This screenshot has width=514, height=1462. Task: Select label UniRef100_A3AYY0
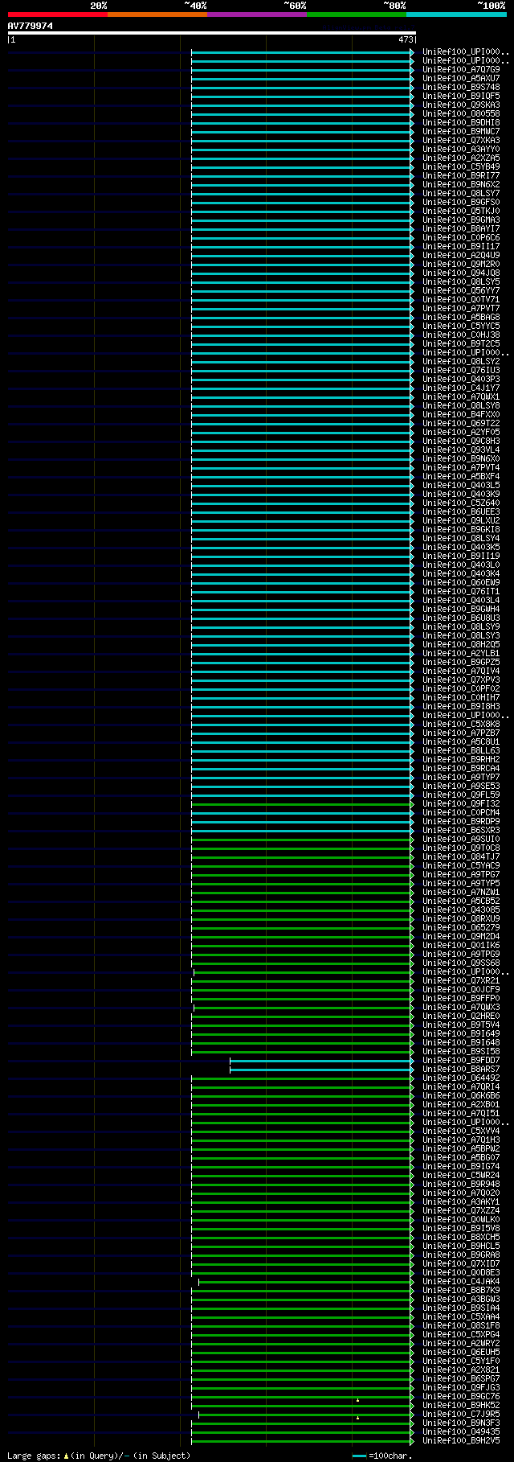click(461, 150)
